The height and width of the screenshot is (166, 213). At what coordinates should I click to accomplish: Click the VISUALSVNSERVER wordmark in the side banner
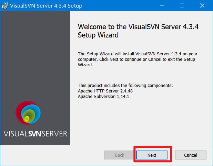click(35, 134)
